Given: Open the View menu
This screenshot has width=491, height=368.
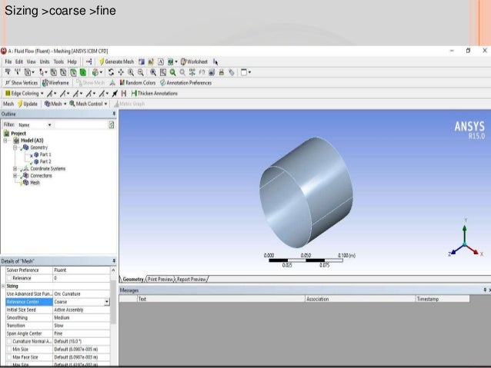Looking at the screenshot, I should click(x=31, y=61).
